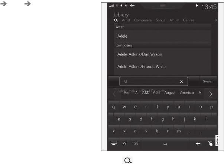Viewport: 224px width, 164px height.
Task: Pull down the top drawer handle
Action: [x=163, y=6]
